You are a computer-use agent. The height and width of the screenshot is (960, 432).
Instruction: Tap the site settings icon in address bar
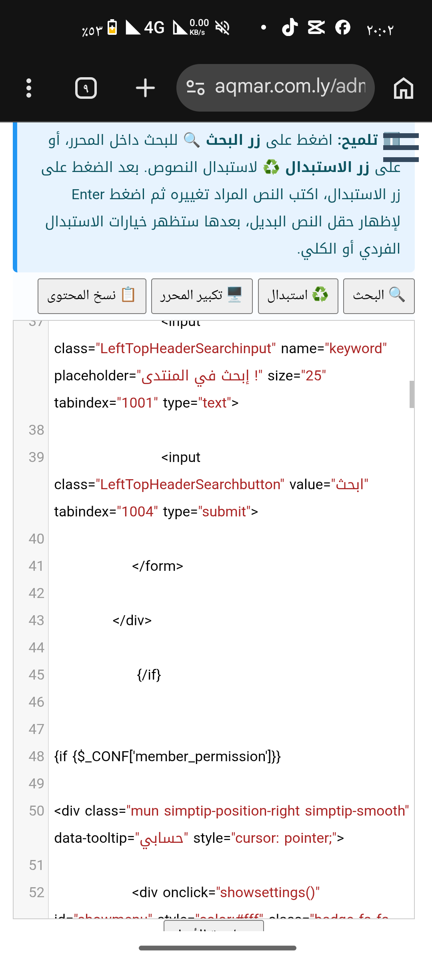pos(196,88)
